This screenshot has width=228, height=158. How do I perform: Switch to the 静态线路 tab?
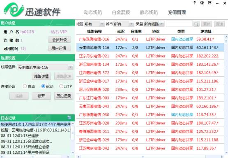tap(149, 12)
